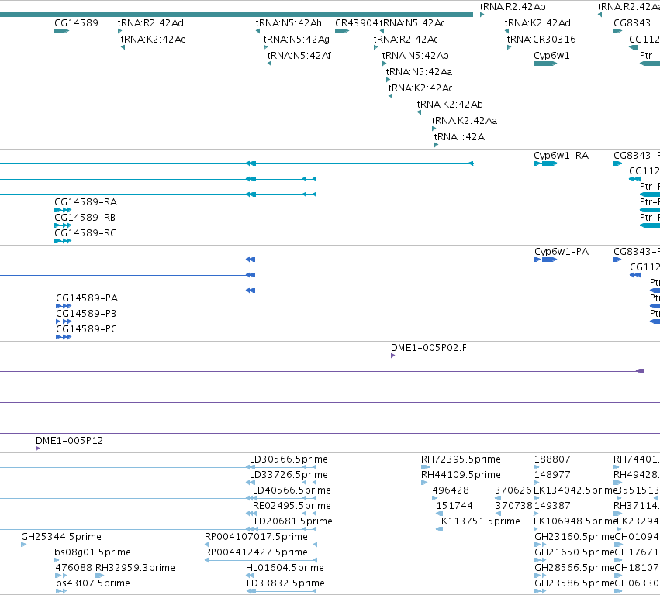The height and width of the screenshot is (595, 660).
Task: Select the tRNA:N5:42Ah feature
Action: (289, 23)
